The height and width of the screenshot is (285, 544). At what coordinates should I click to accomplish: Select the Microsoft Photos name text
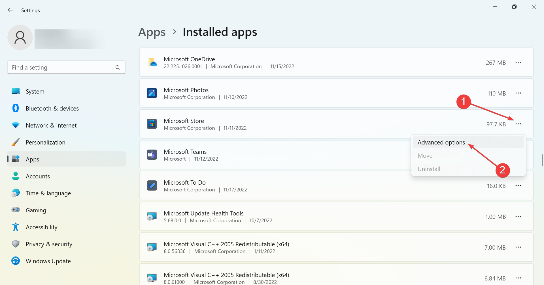[186, 90]
